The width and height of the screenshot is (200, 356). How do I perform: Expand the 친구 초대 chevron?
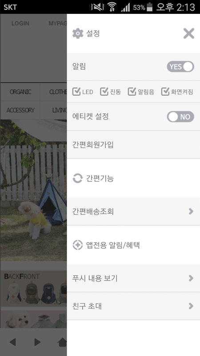click(191, 306)
